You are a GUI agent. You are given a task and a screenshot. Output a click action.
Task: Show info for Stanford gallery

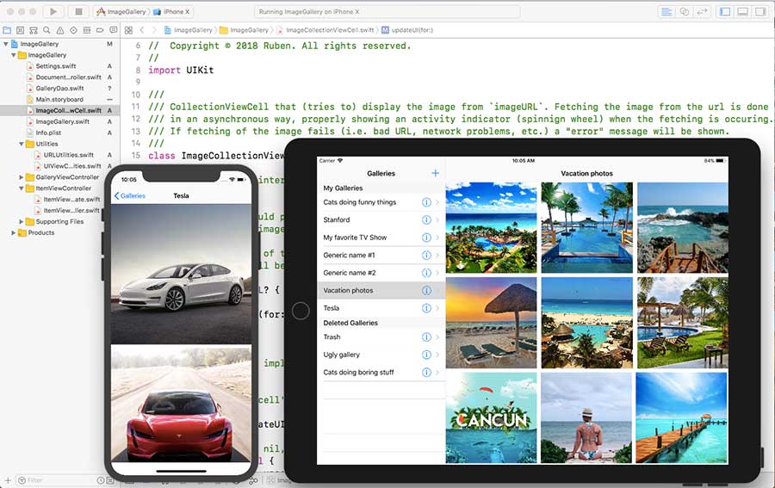tap(426, 219)
